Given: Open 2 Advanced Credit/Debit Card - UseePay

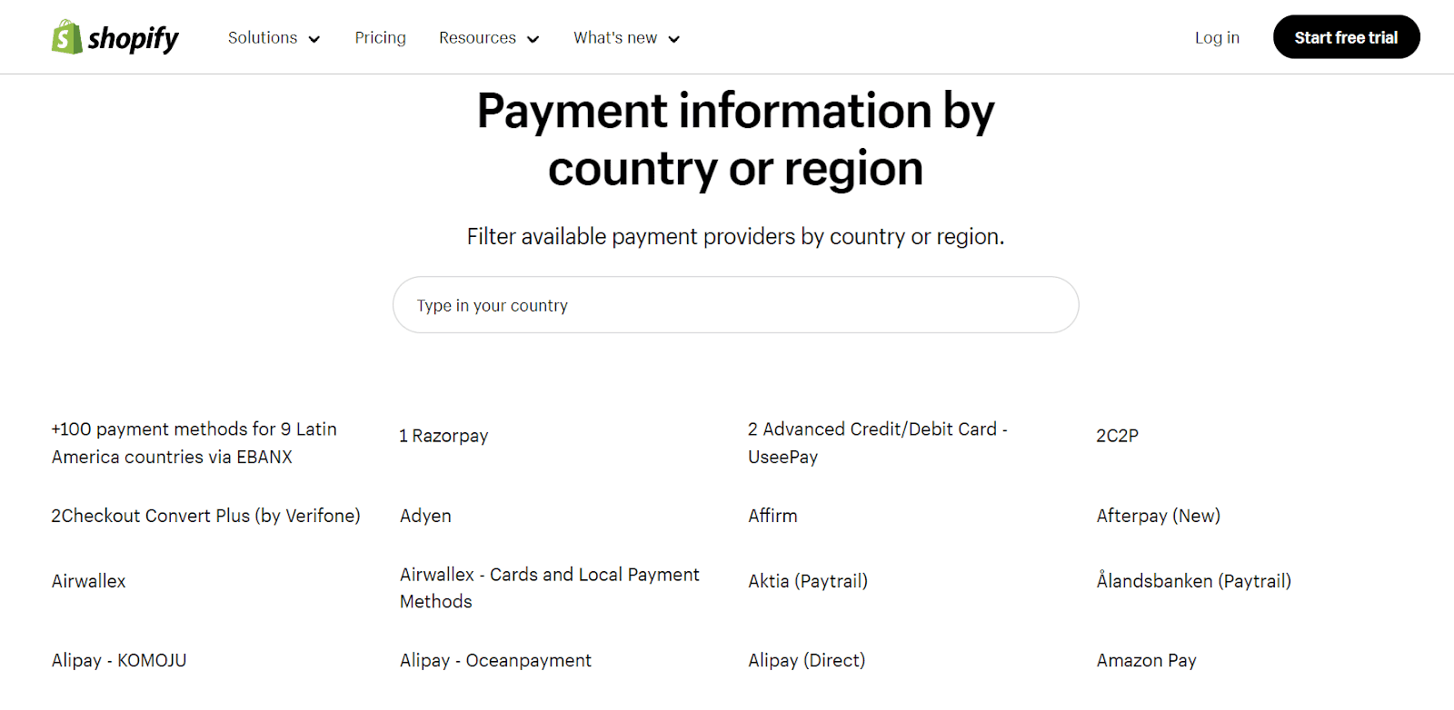Looking at the screenshot, I should tap(877, 443).
